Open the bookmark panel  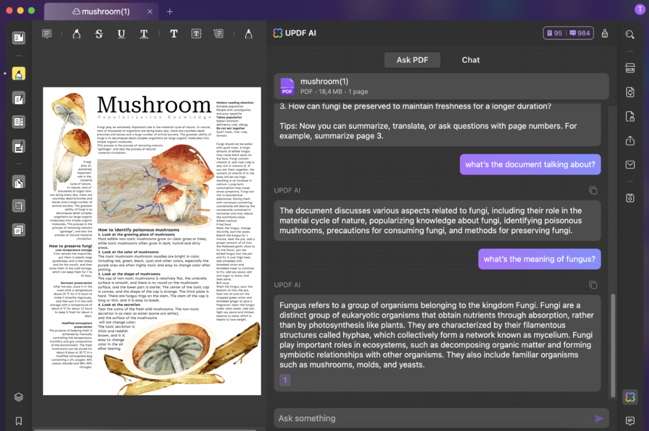coord(19,421)
